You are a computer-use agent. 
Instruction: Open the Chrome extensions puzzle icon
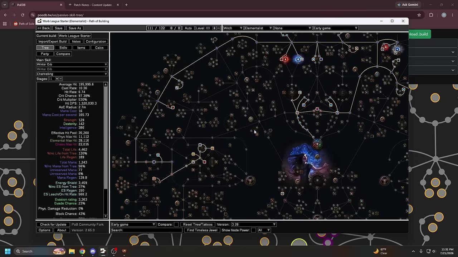tap(431, 15)
